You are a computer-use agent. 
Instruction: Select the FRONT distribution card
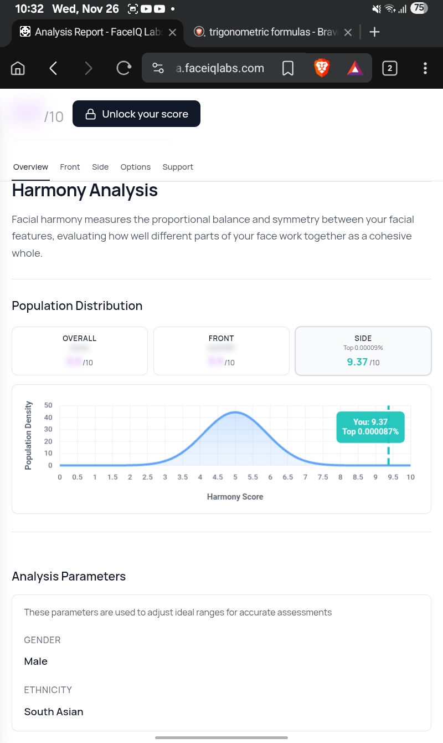(221, 350)
